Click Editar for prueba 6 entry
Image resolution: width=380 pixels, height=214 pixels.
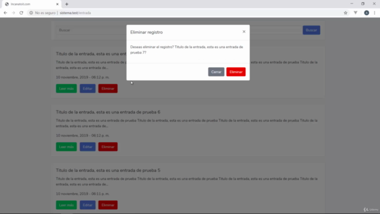(x=87, y=147)
